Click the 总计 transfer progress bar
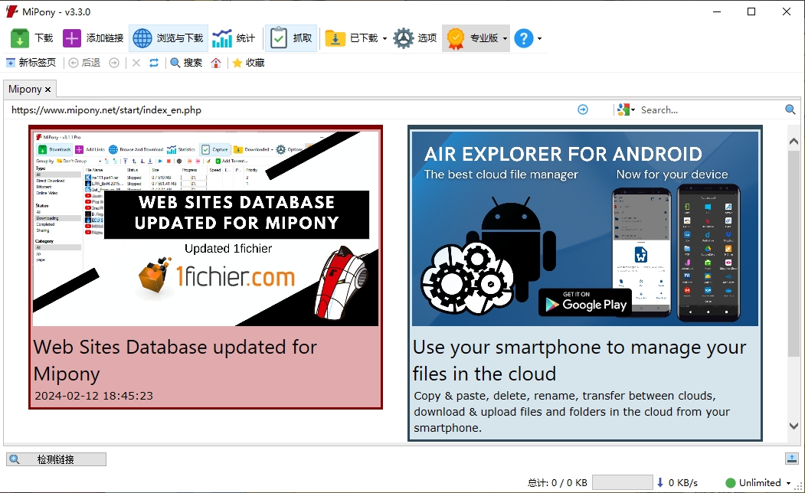Image resolution: width=805 pixels, height=493 pixels. [x=622, y=482]
